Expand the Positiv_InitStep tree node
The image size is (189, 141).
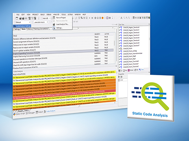coord(119,51)
